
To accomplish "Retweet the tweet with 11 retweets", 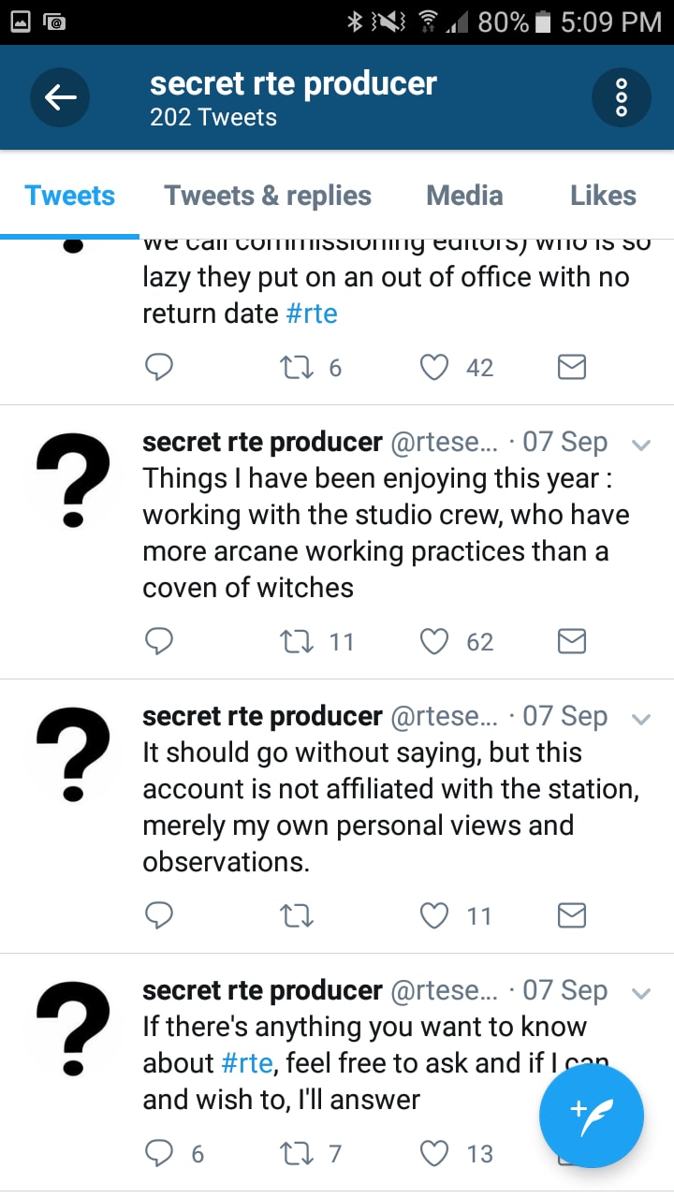I will [x=297, y=641].
